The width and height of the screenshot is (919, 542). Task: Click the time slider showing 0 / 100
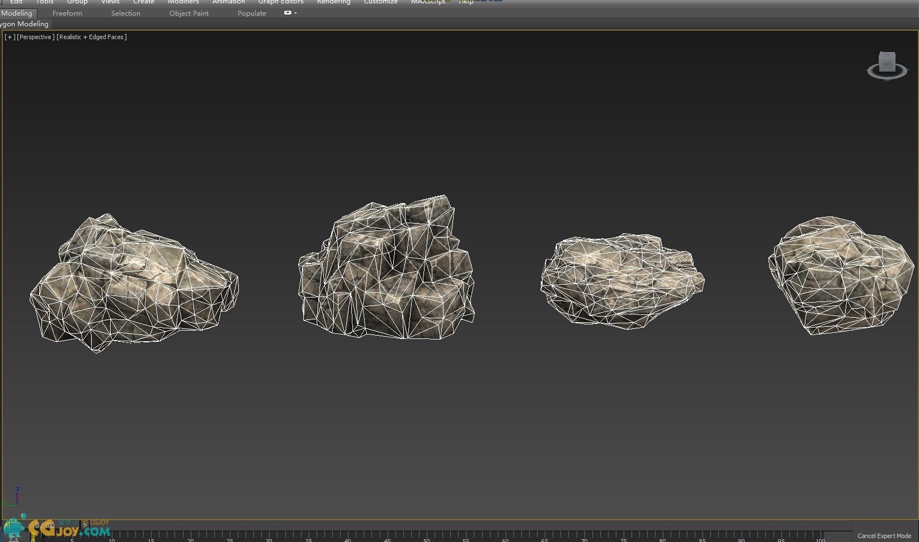(x=46, y=525)
